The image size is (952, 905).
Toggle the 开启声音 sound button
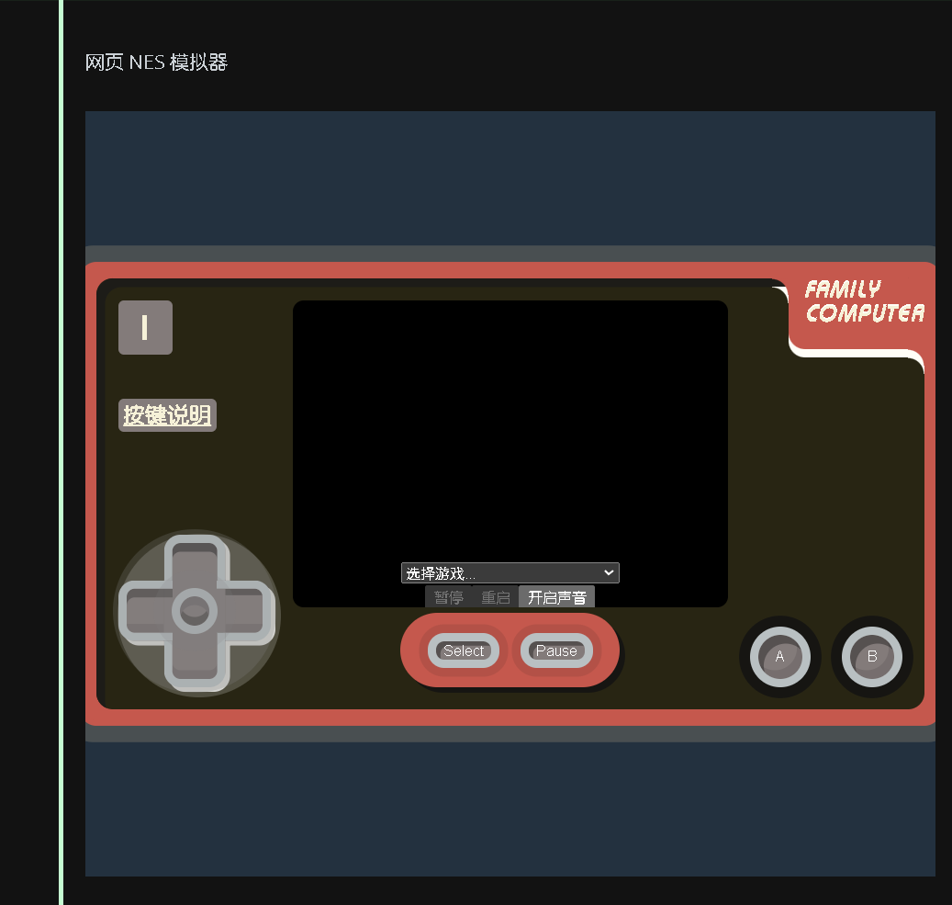point(556,597)
